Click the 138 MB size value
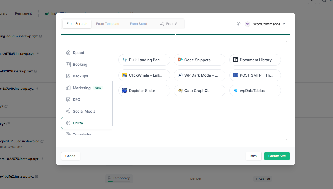The image size is (333, 189). [195, 179]
